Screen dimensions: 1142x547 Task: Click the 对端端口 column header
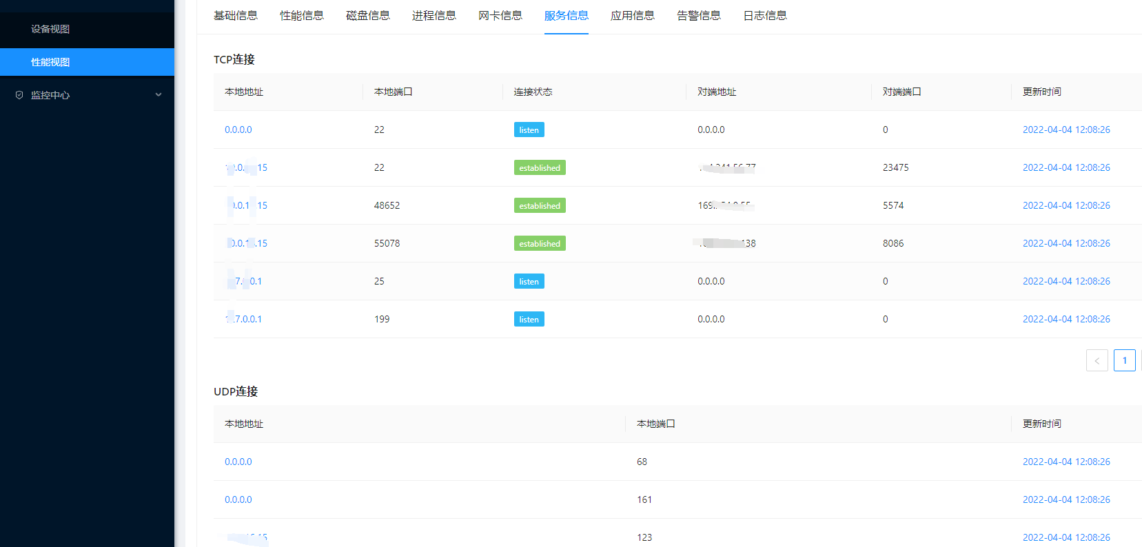(902, 92)
